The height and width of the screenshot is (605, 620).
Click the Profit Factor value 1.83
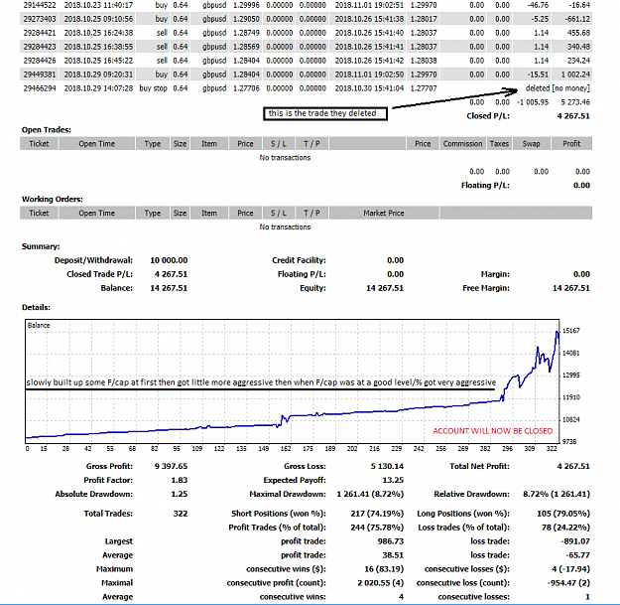point(180,480)
